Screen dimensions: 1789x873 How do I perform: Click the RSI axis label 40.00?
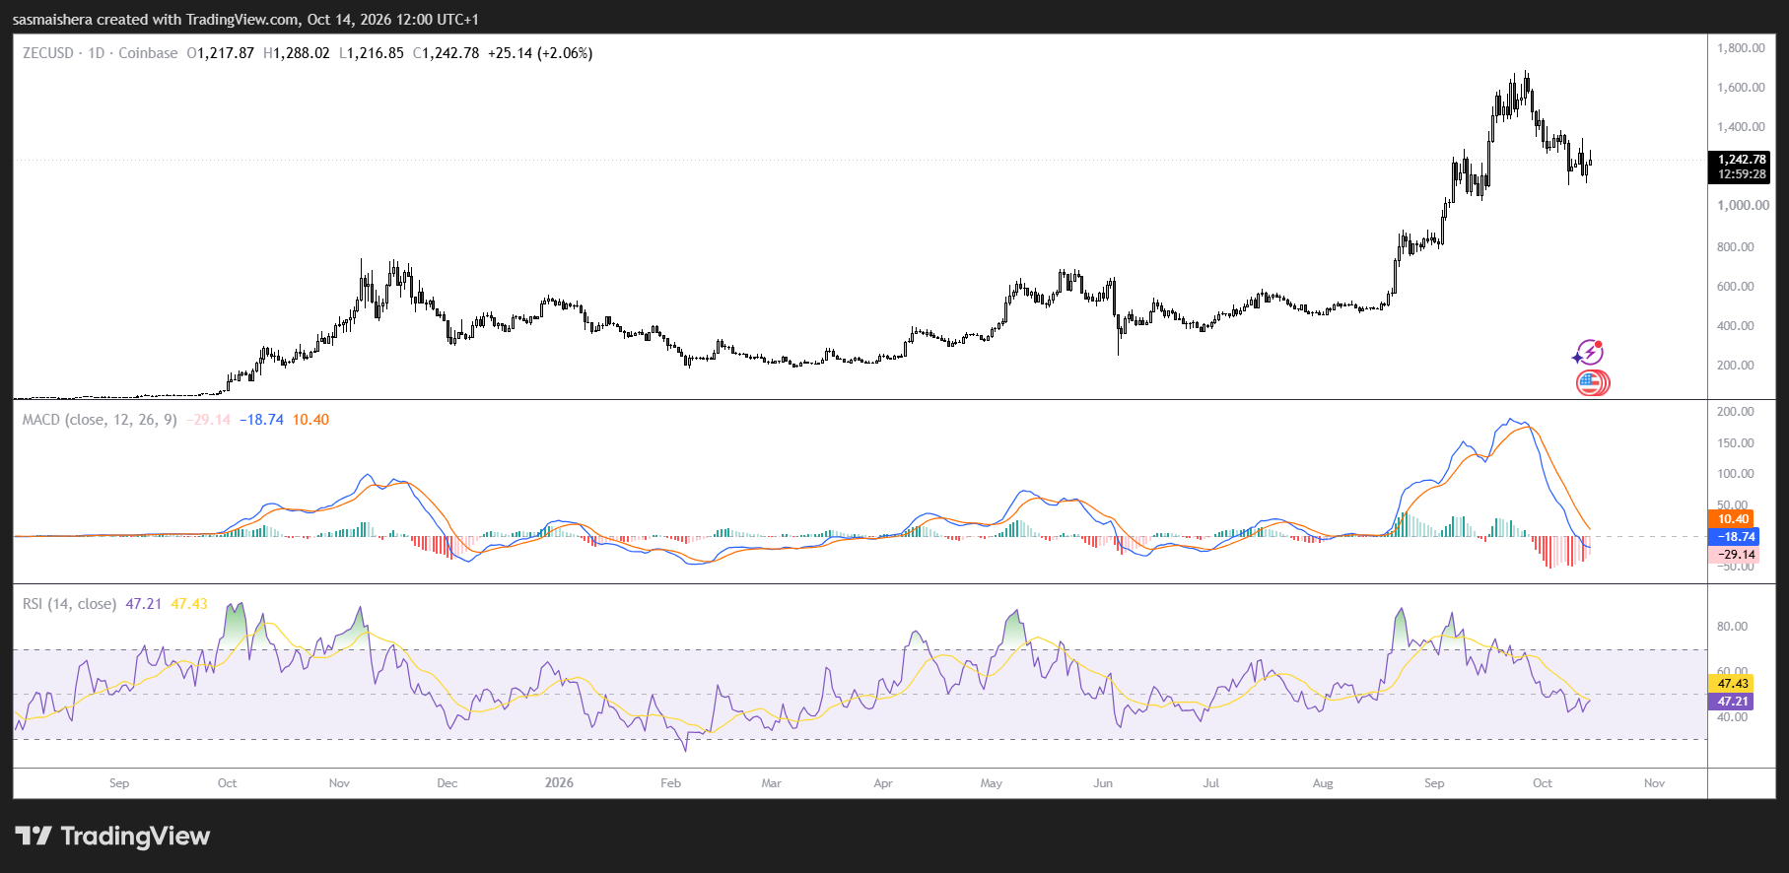pos(1732,717)
